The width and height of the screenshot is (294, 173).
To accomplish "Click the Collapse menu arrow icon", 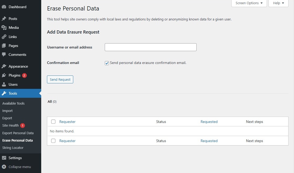I will [x=4, y=167].
